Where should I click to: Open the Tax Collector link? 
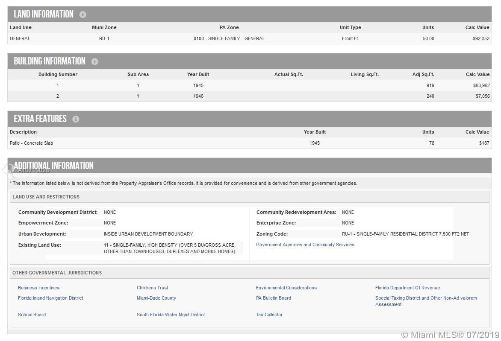click(x=269, y=315)
